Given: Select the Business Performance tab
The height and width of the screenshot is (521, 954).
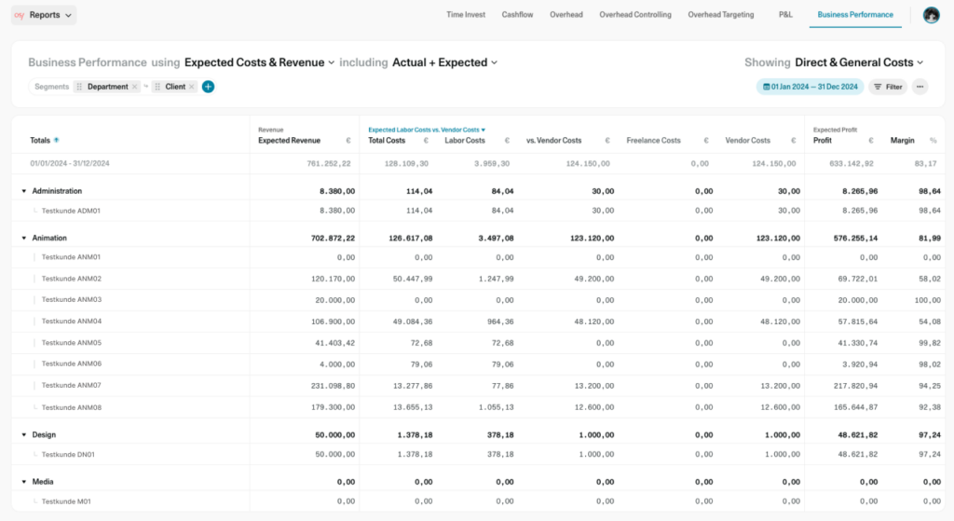Looking at the screenshot, I should (x=855, y=15).
